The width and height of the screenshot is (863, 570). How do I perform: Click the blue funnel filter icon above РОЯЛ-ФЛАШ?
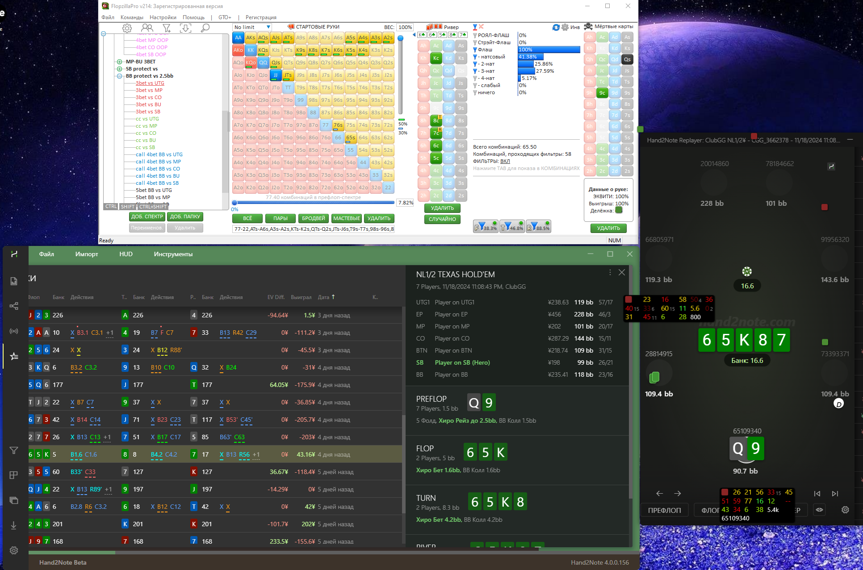point(475,27)
